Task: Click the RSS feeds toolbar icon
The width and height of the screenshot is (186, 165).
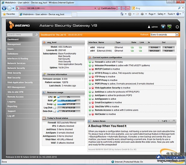Action: tap(130, 14)
